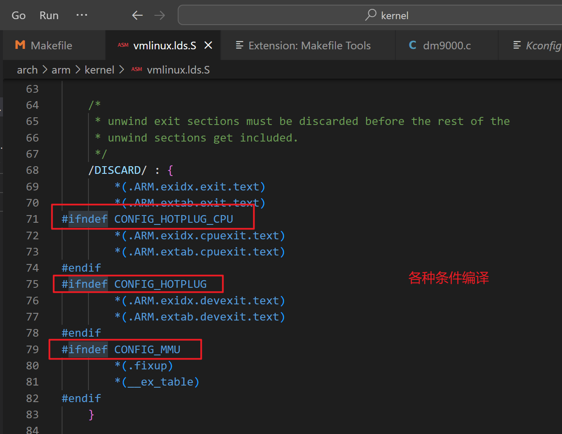Click line number 75
Viewport: 562px width, 434px height.
(x=32, y=284)
